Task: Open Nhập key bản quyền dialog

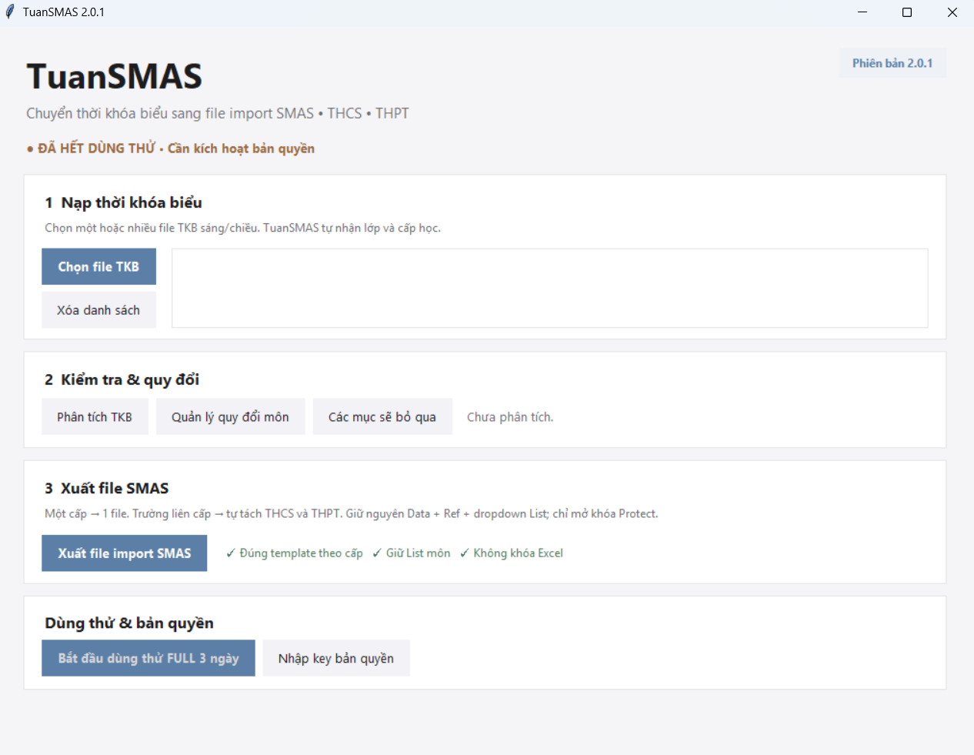Action: [x=336, y=658]
